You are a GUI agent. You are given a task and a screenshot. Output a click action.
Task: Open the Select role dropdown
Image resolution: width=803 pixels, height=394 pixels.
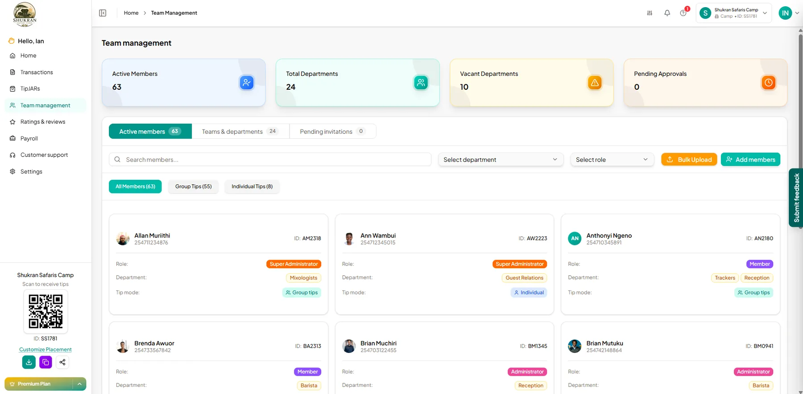click(612, 159)
